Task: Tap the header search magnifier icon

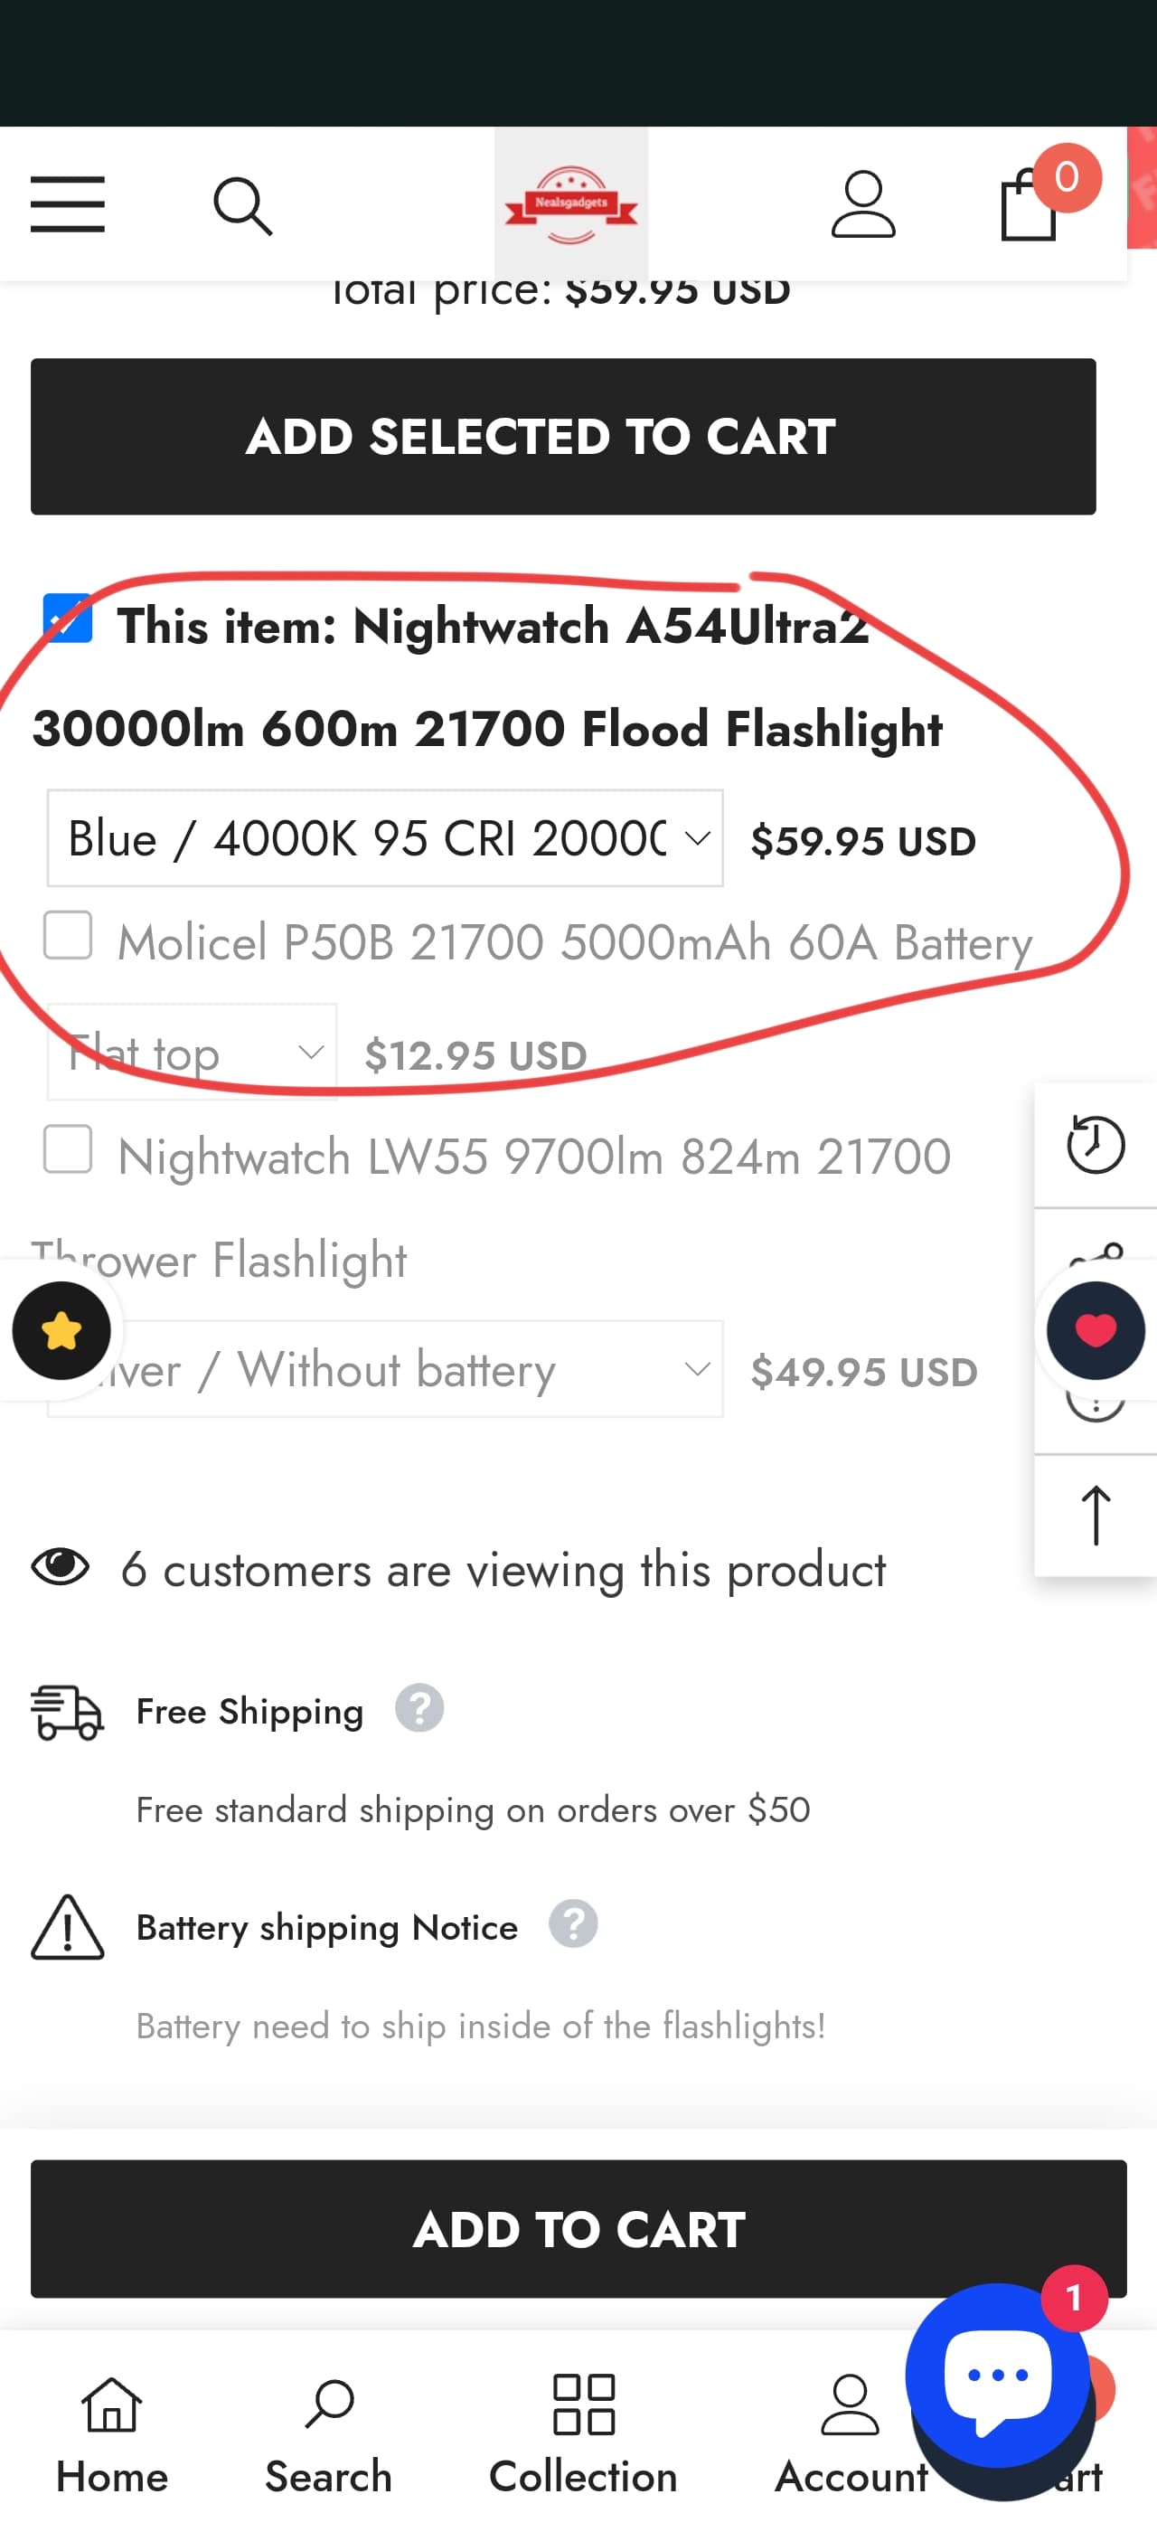Action: coord(241,206)
